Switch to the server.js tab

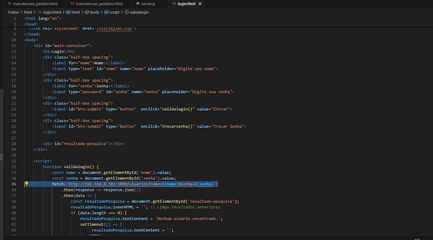pyautogui.click(x=148, y=4)
